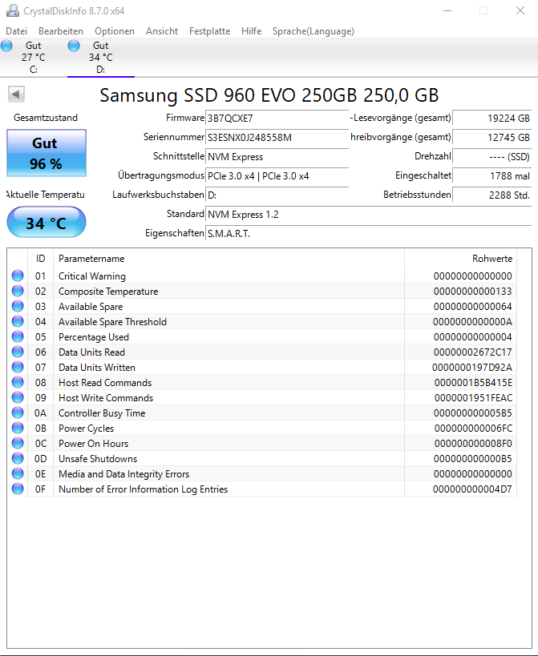The height and width of the screenshot is (656, 538).
Task: Click status orb for Host Write Commands
Action: click(x=18, y=397)
